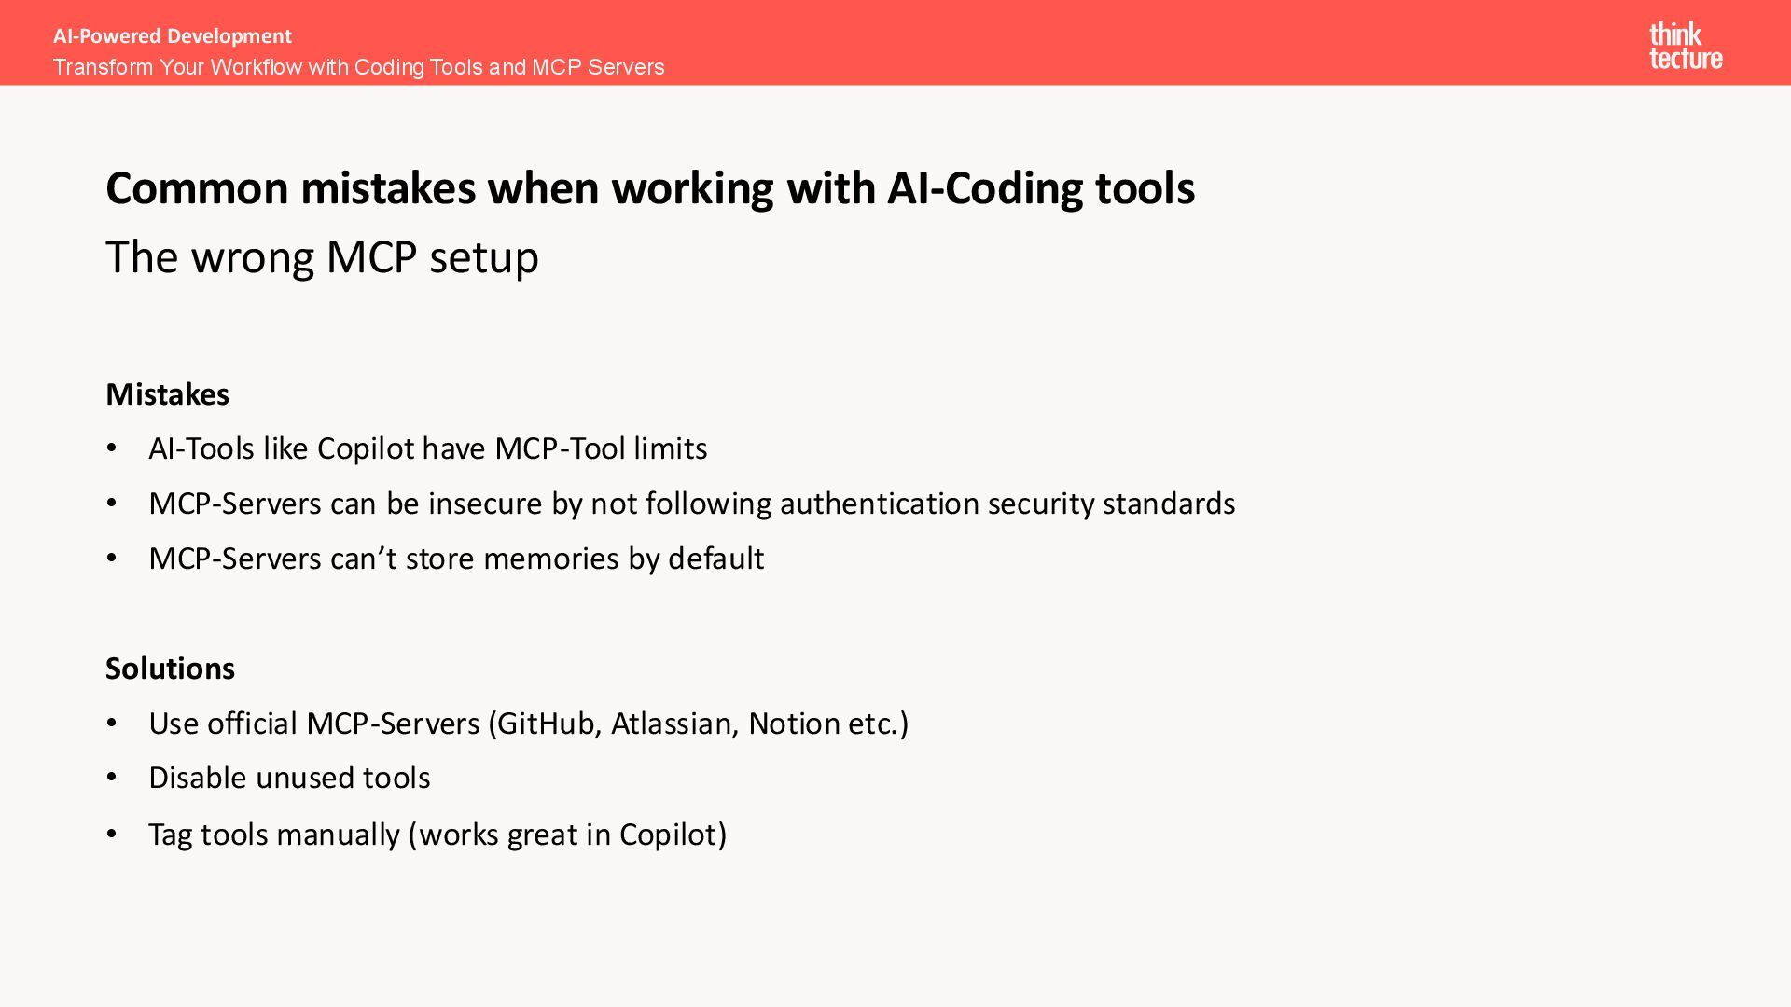
Task: Click the text '(works great in Copilot)'
Action: [568, 835]
